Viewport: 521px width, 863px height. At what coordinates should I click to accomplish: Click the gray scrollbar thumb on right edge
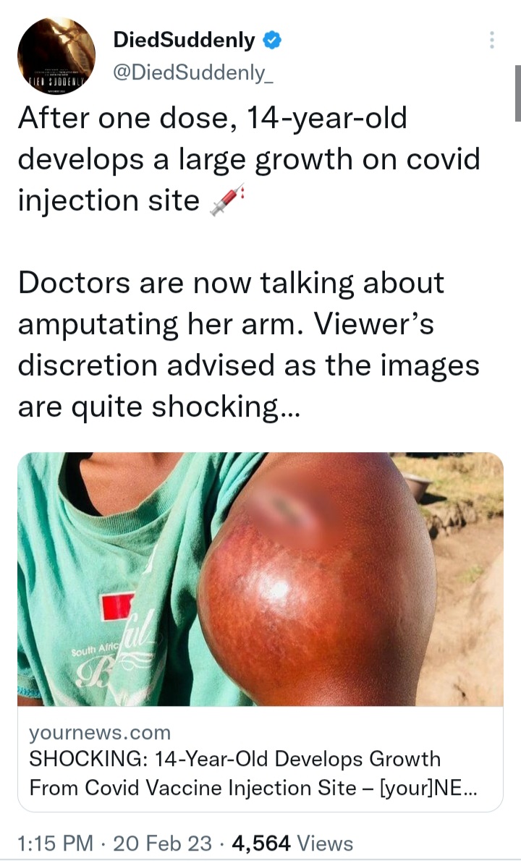[517, 93]
